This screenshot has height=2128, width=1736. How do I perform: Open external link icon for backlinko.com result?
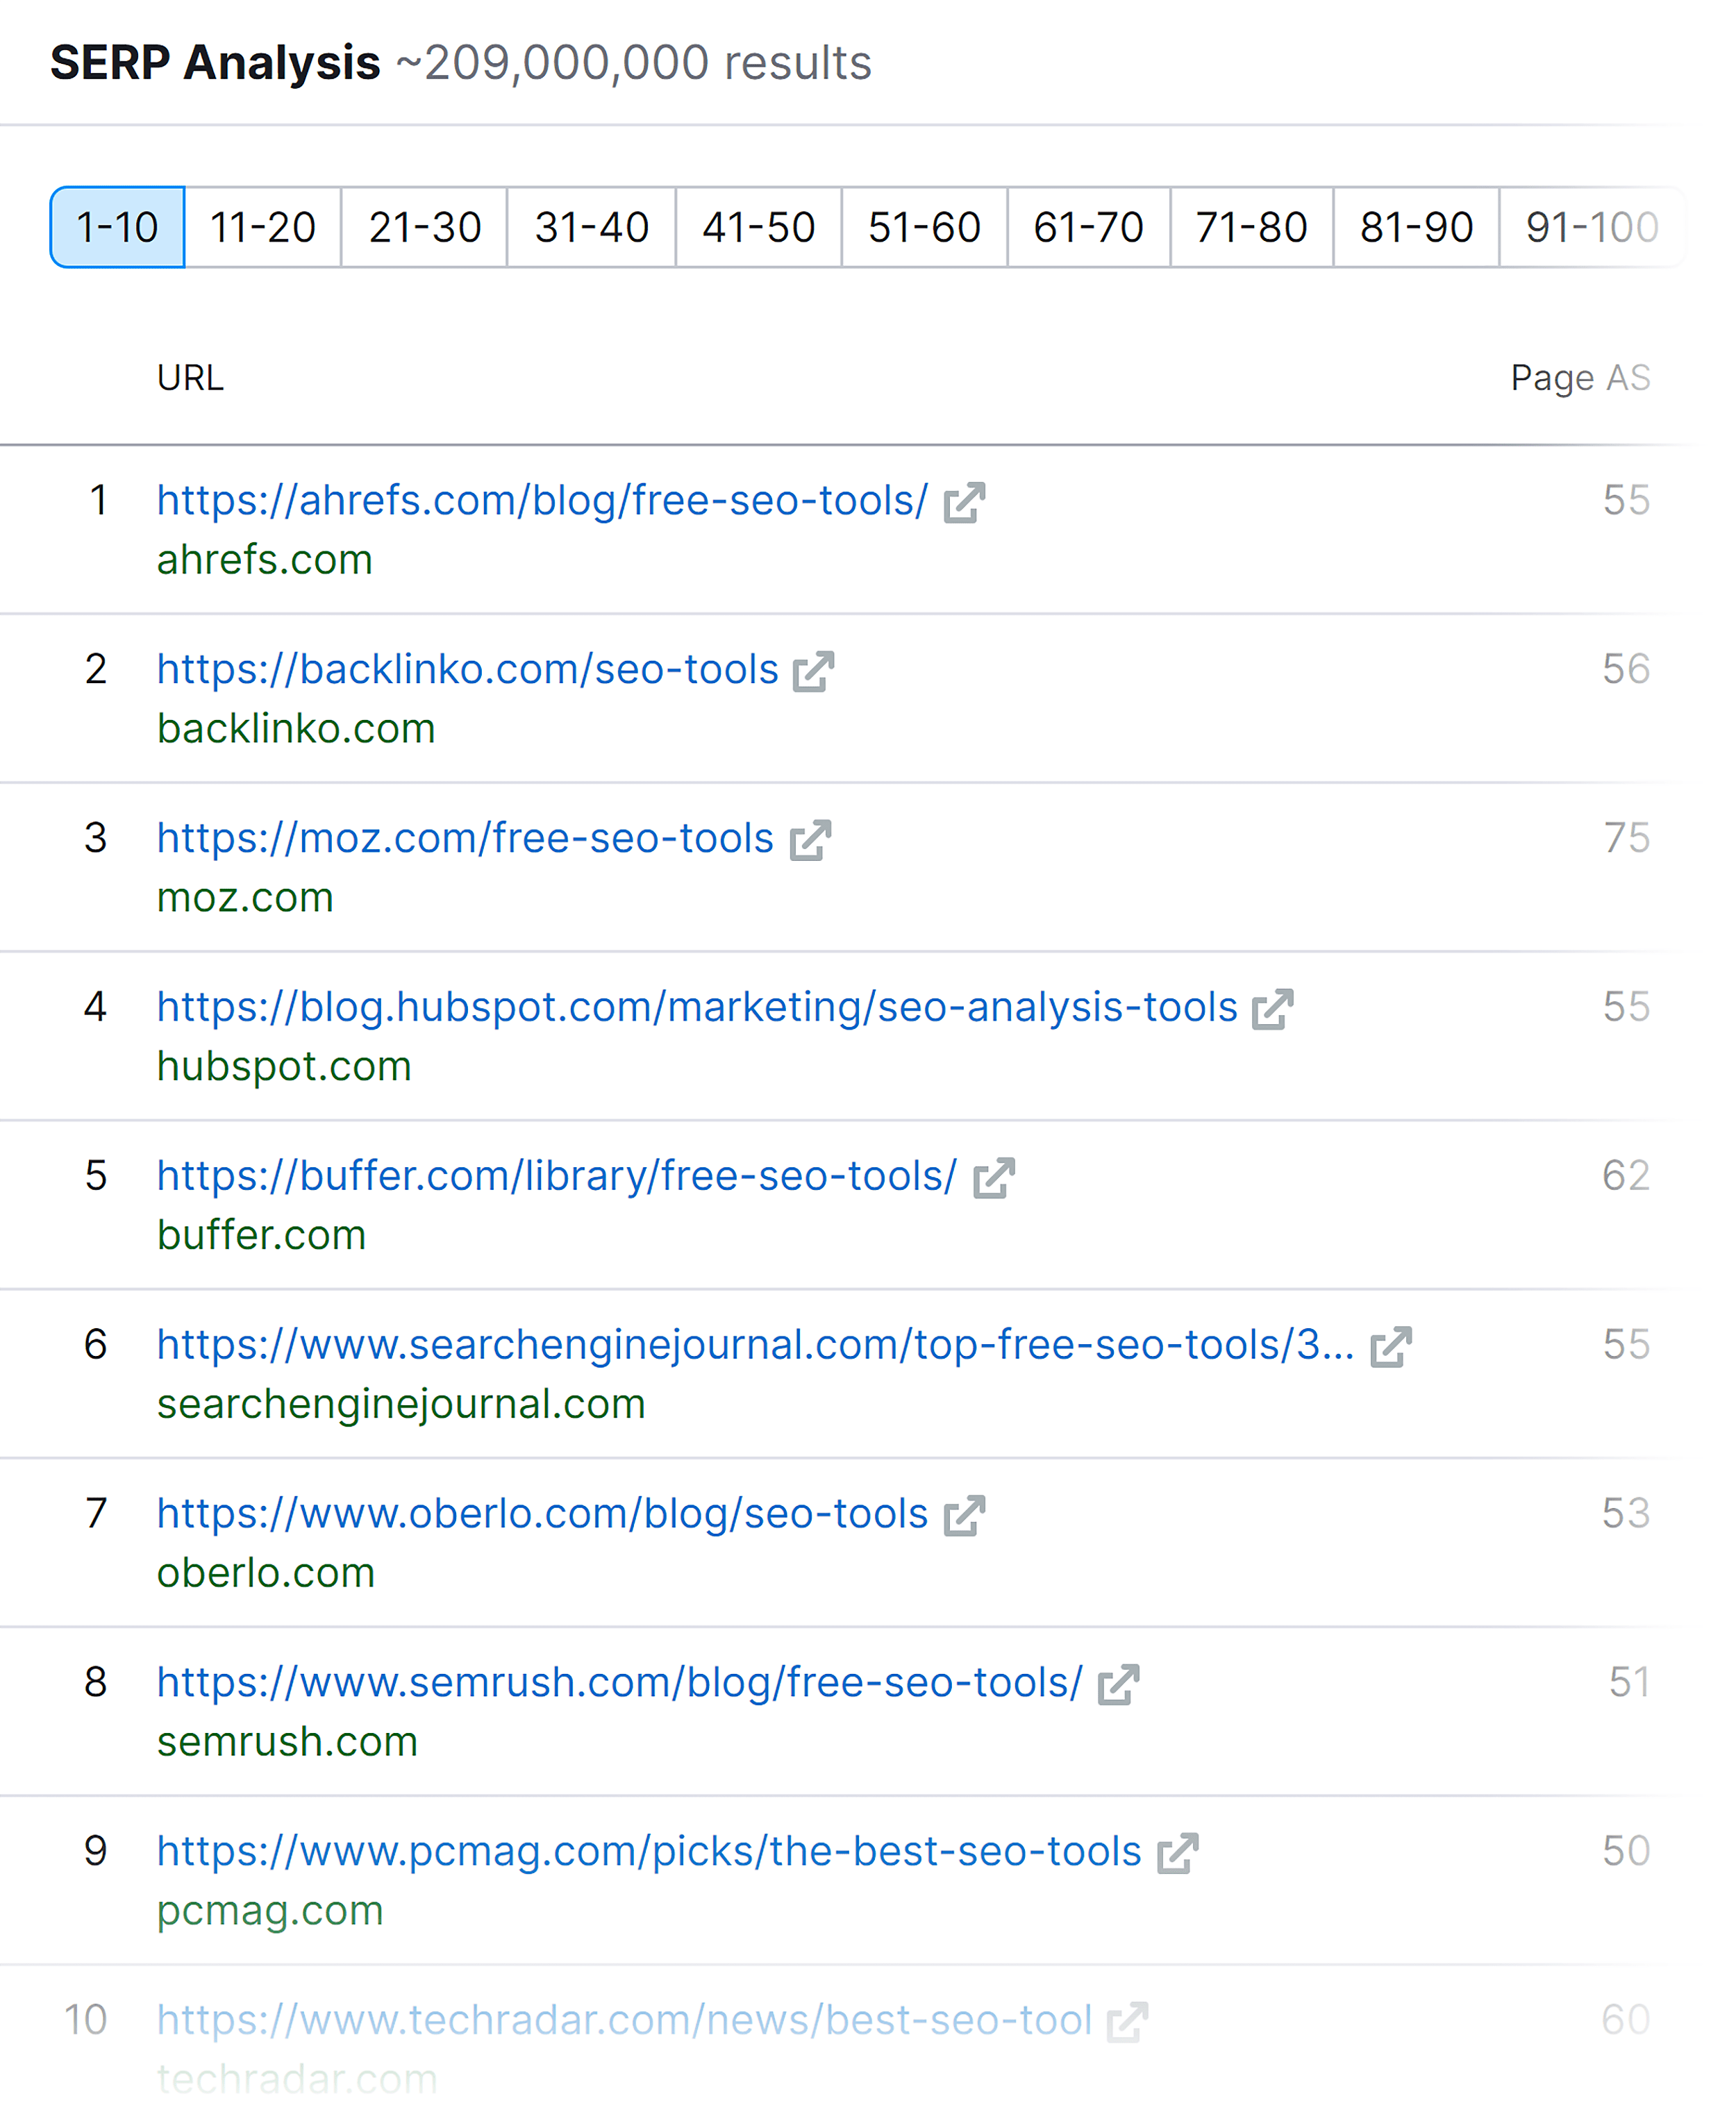pyautogui.click(x=813, y=672)
